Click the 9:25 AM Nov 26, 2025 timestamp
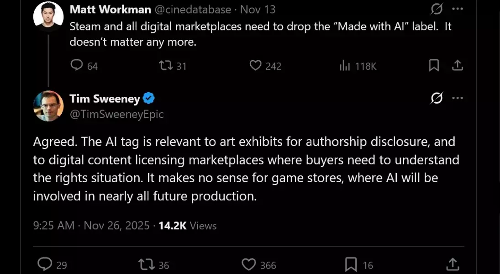 click(91, 226)
